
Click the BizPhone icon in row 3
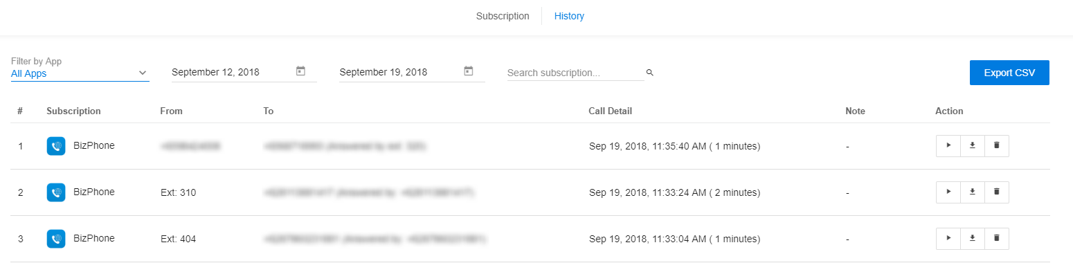point(56,239)
